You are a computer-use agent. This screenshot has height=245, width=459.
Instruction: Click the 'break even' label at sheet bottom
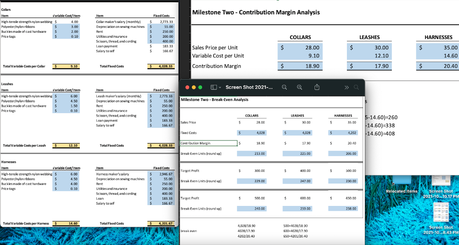pyautogui.click(x=189, y=231)
